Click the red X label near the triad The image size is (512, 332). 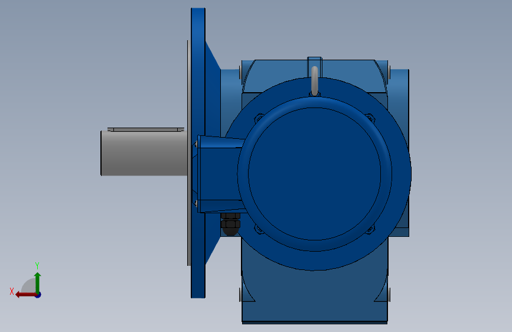click(x=12, y=291)
